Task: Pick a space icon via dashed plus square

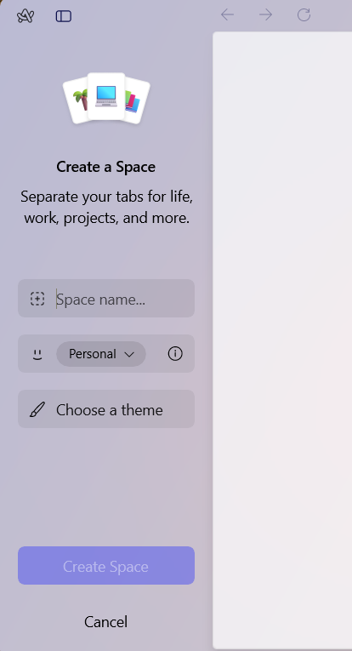Action: tap(37, 299)
